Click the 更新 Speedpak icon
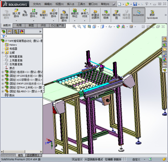This screenshot has width=168, height=162. [152, 14]
